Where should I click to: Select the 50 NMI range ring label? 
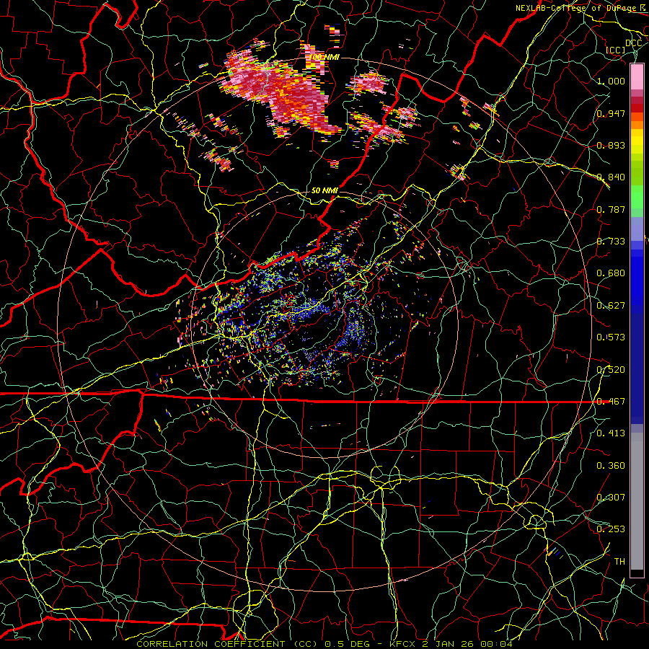click(324, 191)
